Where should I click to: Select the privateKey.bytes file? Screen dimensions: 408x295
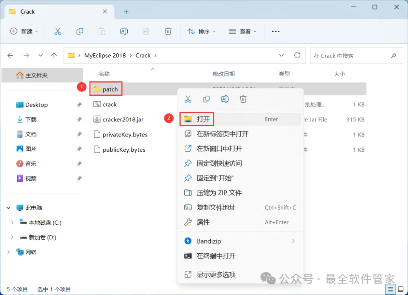coord(121,135)
